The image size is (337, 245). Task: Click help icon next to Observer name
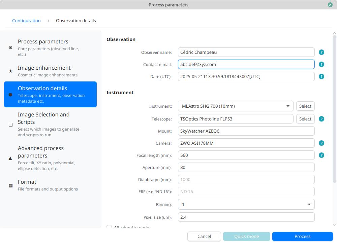321,52
